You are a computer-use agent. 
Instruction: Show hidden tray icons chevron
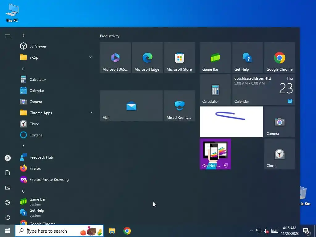pos(251,231)
